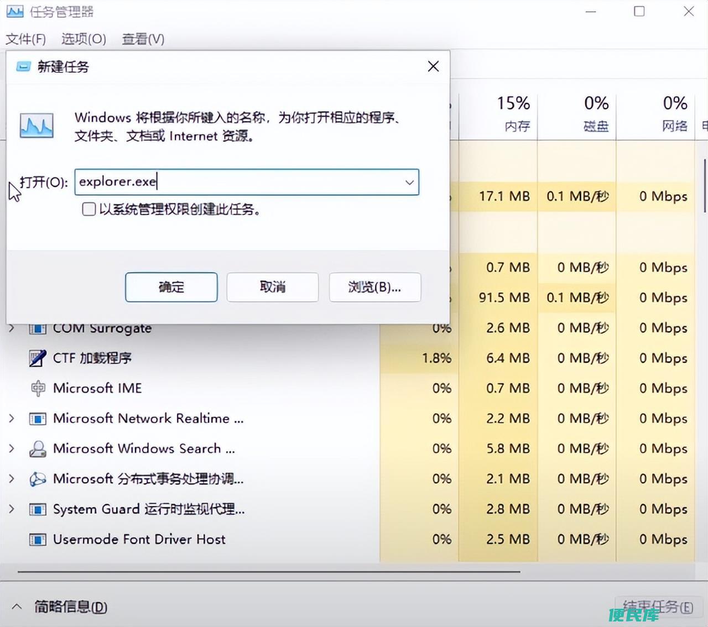Image resolution: width=708 pixels, height=627 pixels.
Task: Click the COM Surrogate process name
Action: coord(102,328)
